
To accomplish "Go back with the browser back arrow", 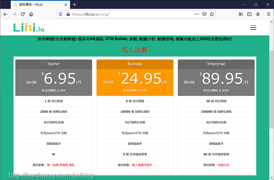I will 6,14.
